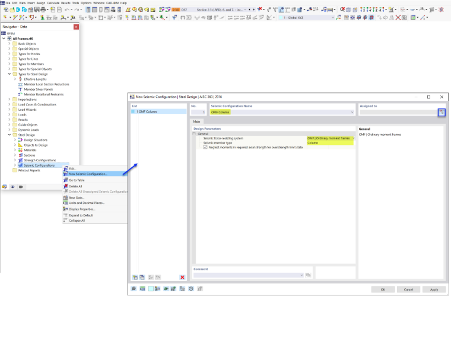Click the screenshot camera icon in second toolbar
Viewport: 451px width, 338px height.
point(404,18)
